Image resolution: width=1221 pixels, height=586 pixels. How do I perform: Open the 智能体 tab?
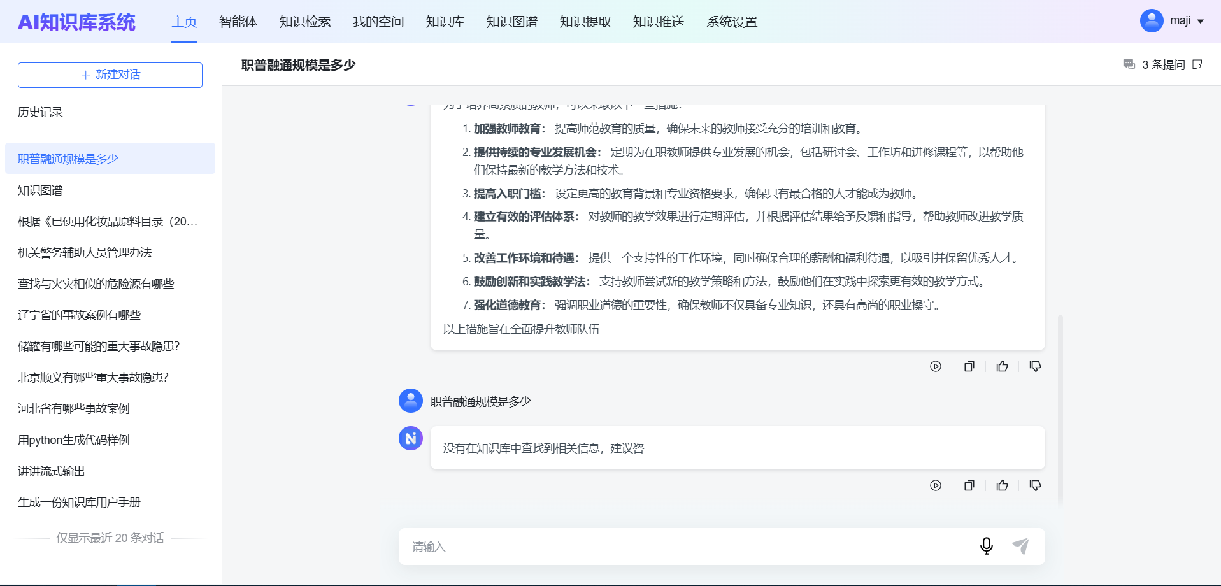(x=238, y=22)
